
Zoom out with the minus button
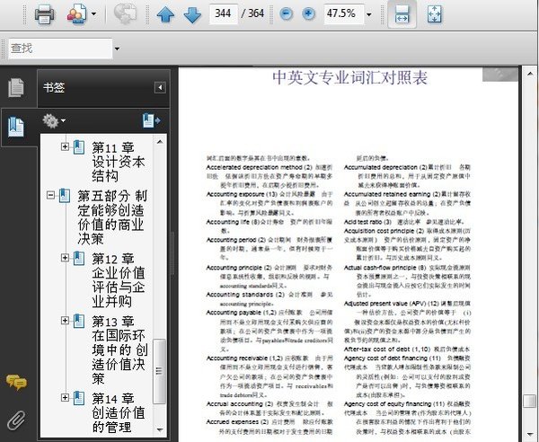point(286,13)
